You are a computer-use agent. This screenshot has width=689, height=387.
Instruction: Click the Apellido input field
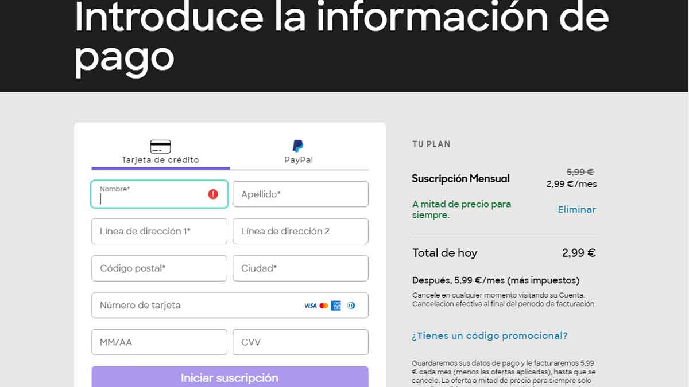(300, 194)
